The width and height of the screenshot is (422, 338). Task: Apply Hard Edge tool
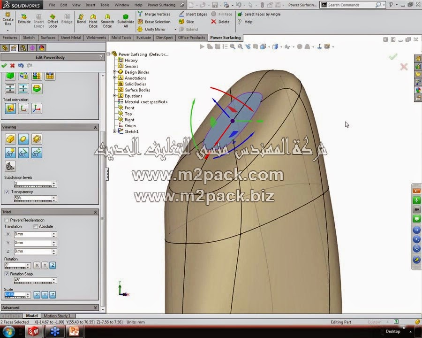click(x=93, y=21)
